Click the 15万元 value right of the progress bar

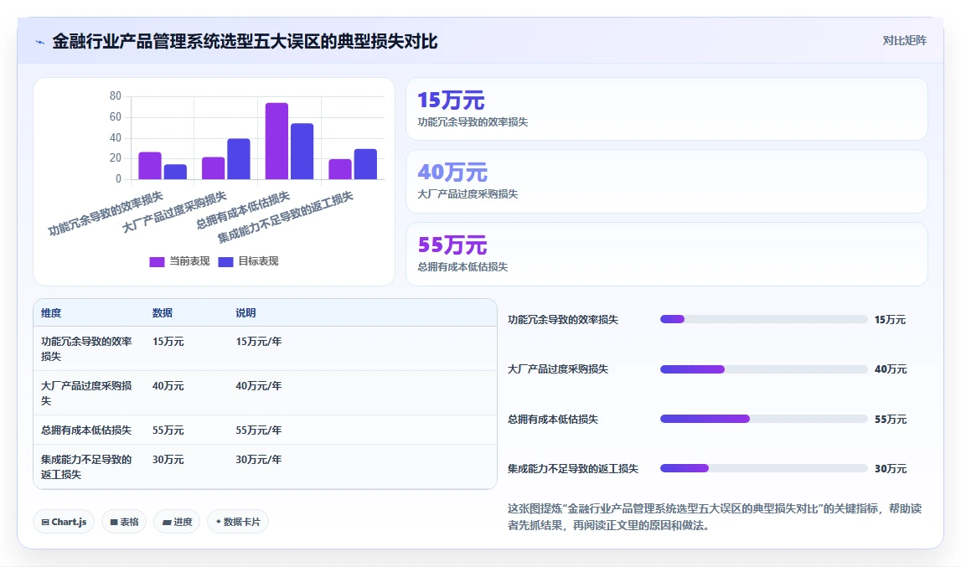890,320
